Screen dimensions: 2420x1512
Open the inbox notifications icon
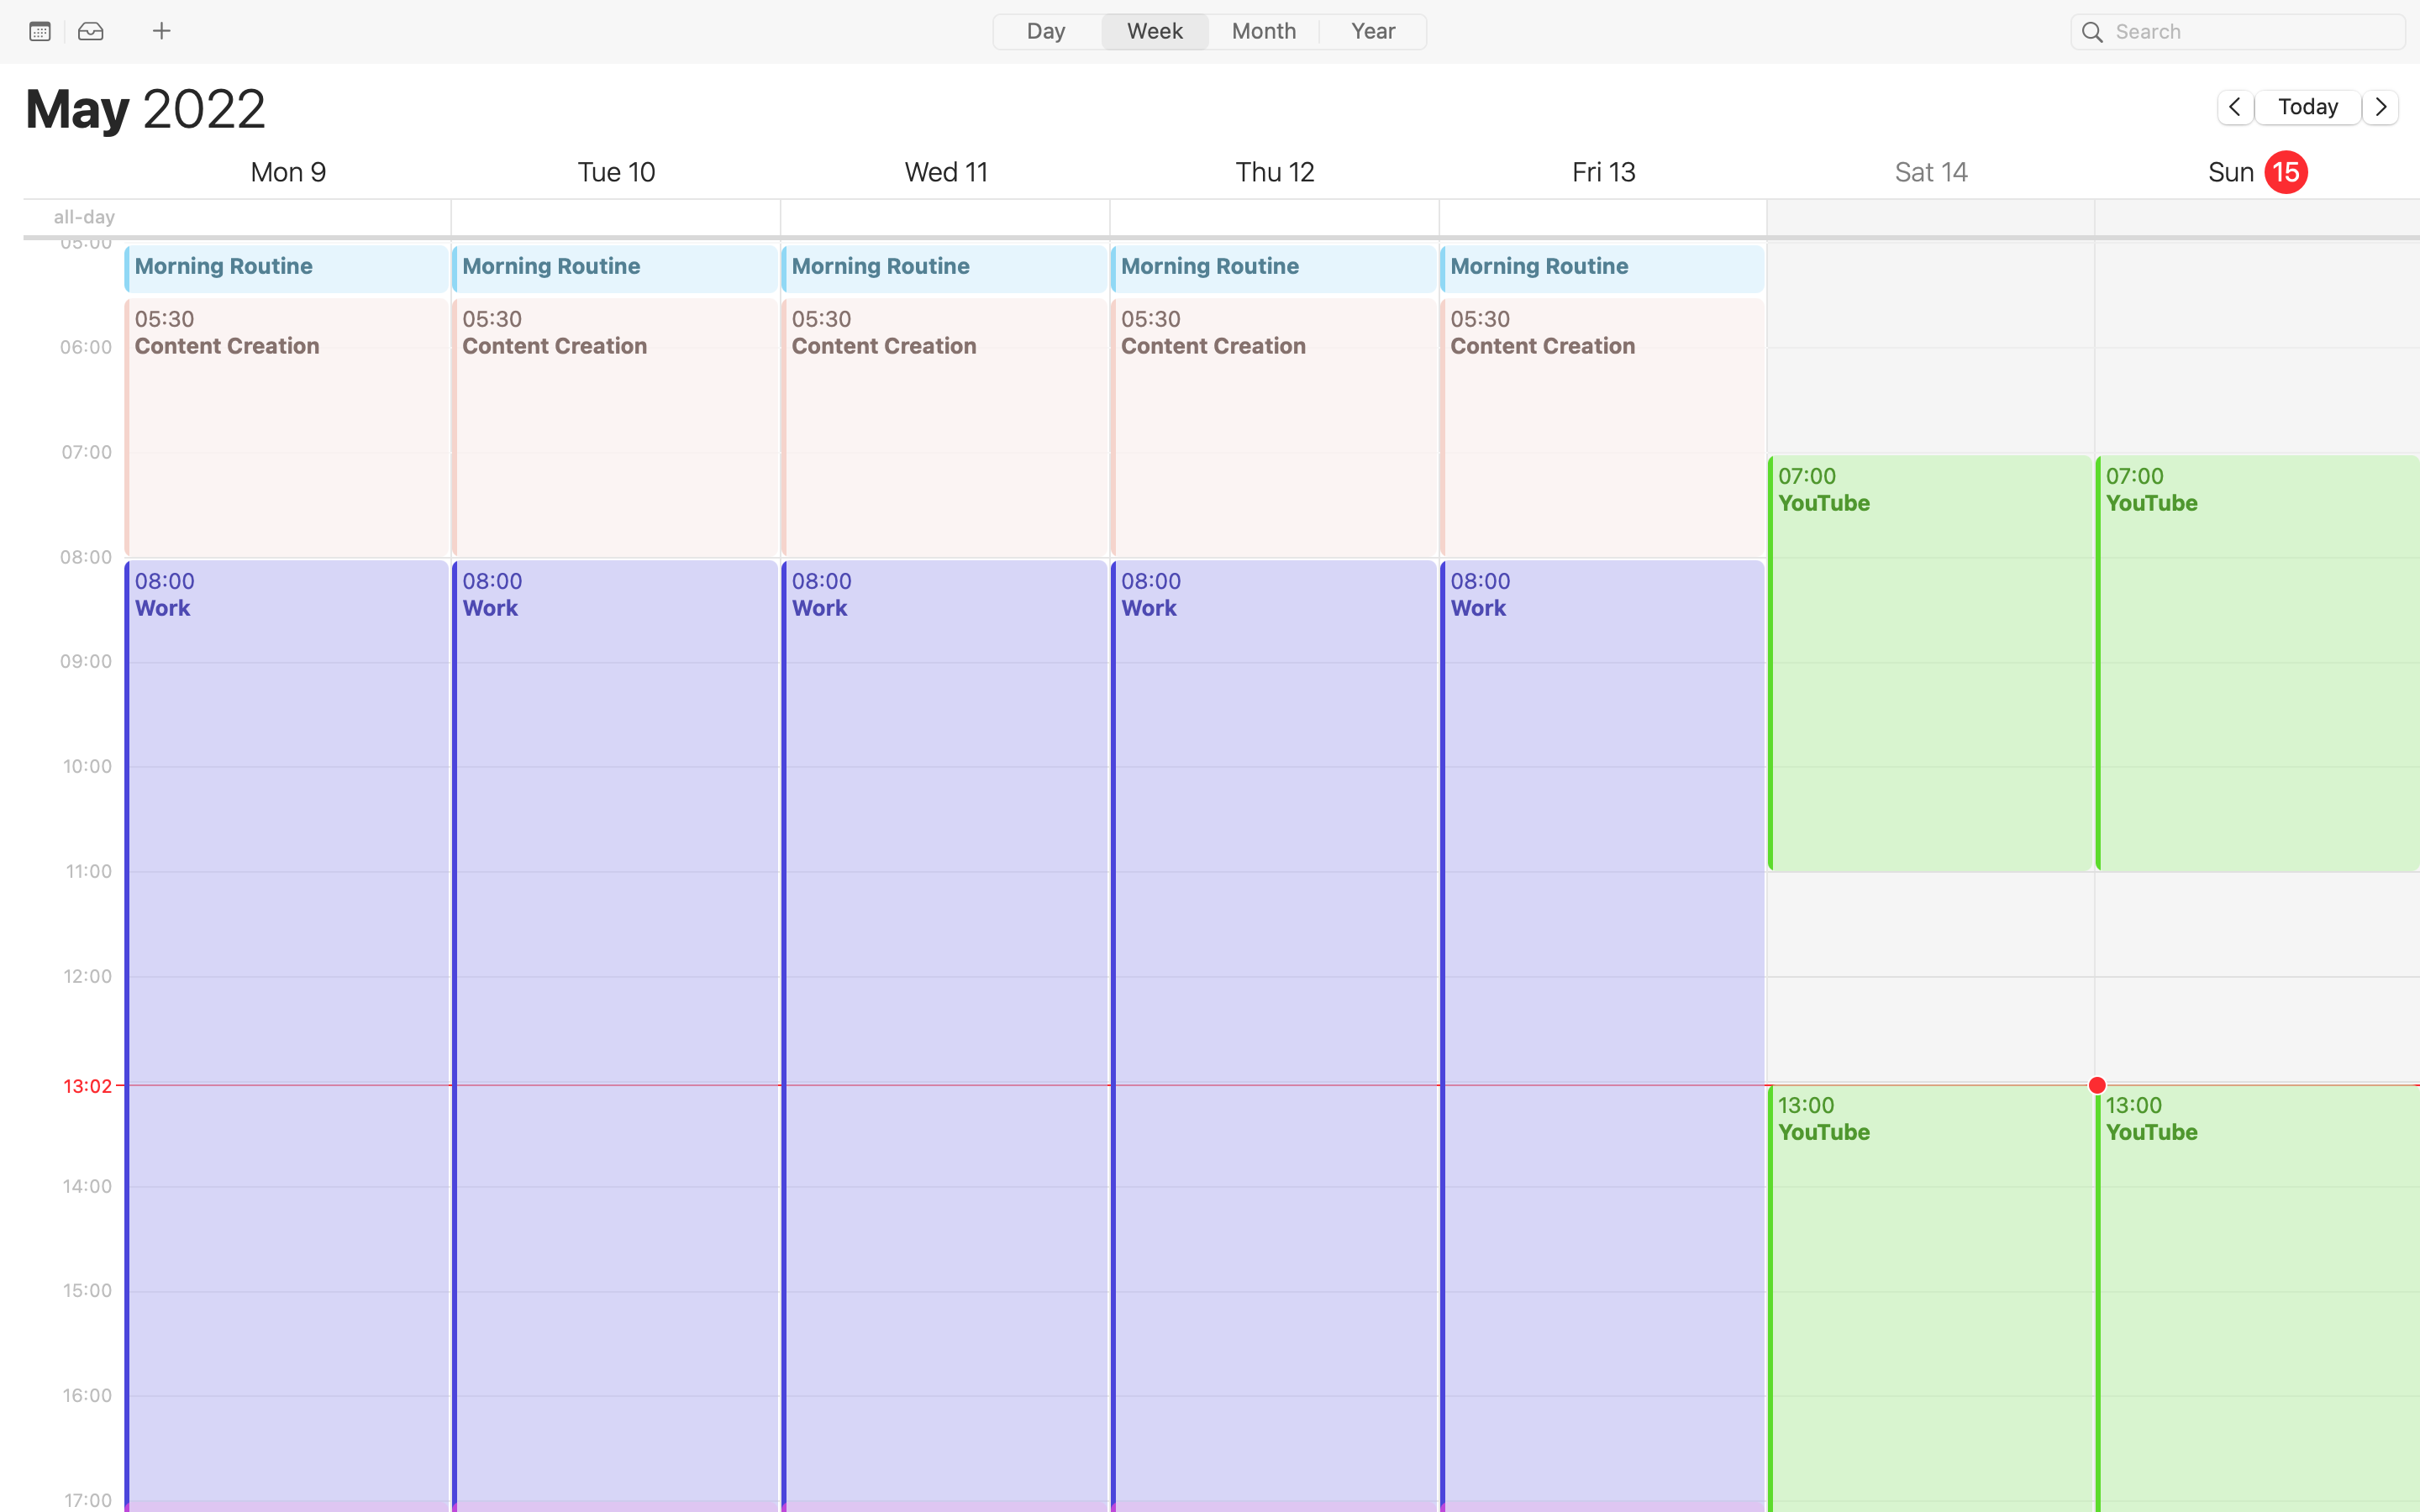coord(91,31)
